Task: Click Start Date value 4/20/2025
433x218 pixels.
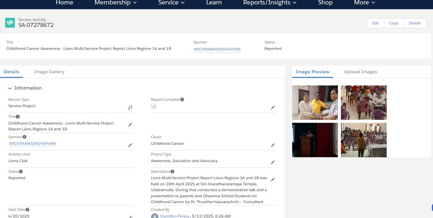Action: 19,216
